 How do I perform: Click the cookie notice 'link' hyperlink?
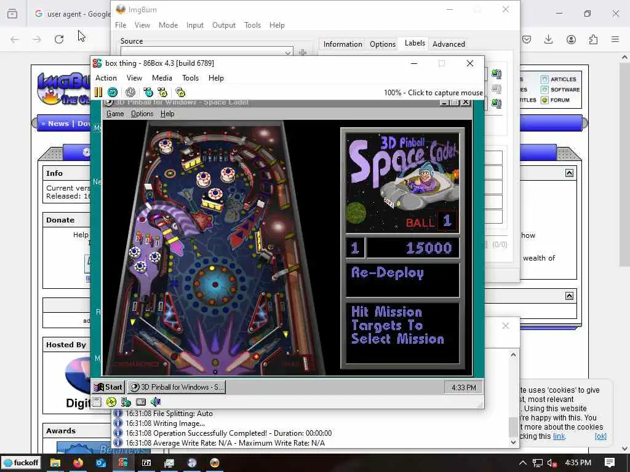coord(559,436)
